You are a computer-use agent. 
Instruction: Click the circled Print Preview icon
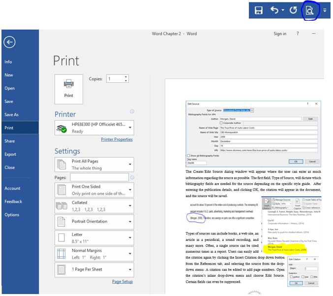click(x=310, y=10)
